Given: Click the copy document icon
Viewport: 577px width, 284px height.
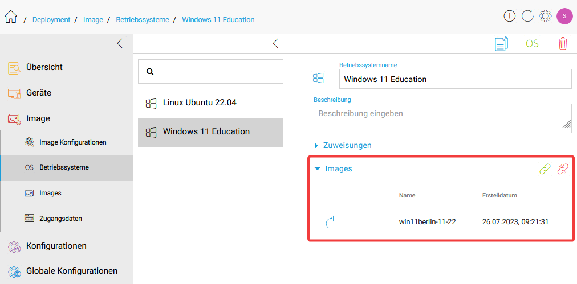Looking at the screenshot, I should pos(501,43).
